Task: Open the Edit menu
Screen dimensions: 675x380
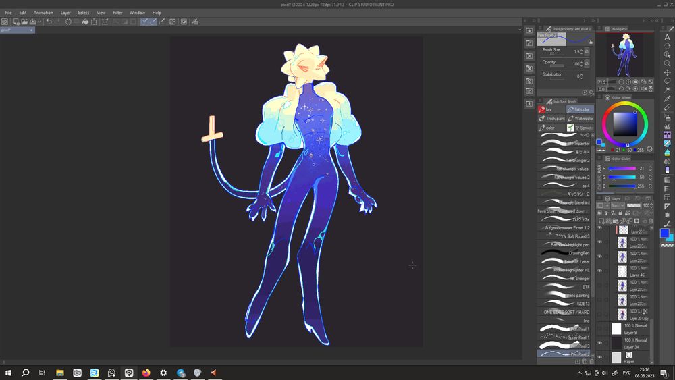Action: coord(23,12)
